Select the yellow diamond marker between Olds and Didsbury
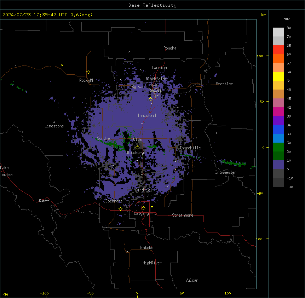 click(x=137, y=148)
